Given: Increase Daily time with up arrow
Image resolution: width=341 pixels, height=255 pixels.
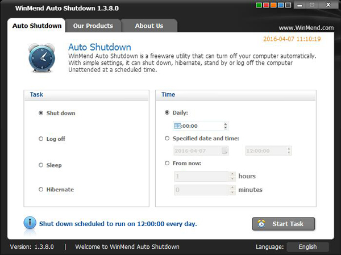Looking at the screenshot, I should click(226, 124).
